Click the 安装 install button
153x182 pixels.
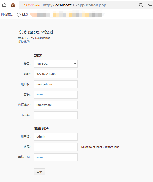pyautogui.click(x=39, y=172)
